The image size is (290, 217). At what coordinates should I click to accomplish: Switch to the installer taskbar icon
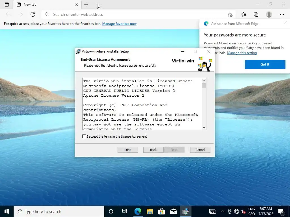185,211
